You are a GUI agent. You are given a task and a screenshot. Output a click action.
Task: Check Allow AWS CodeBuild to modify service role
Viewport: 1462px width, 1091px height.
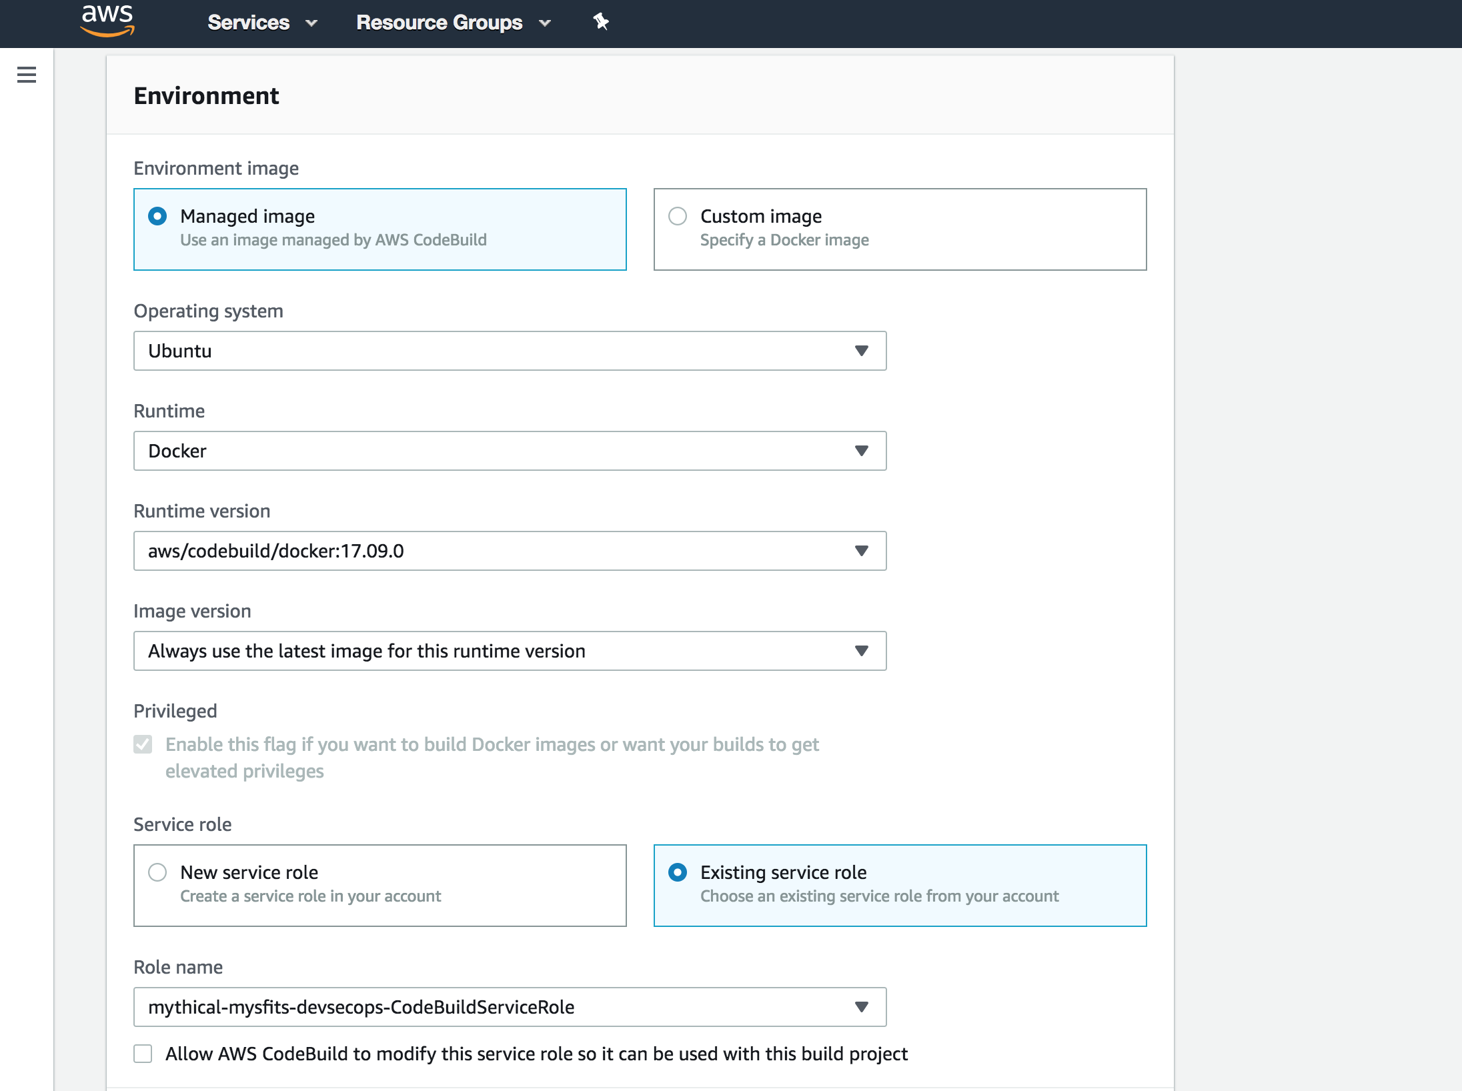(x=143, y=1054)
